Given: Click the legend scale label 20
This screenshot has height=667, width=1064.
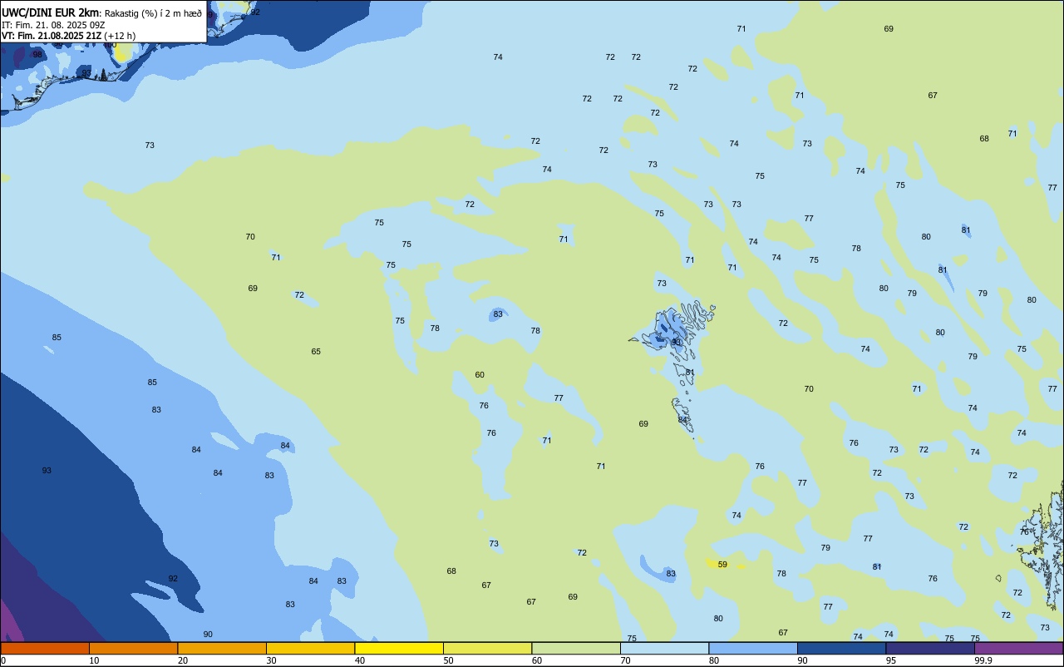Looking at the screenshot, I should pos(183,660).
